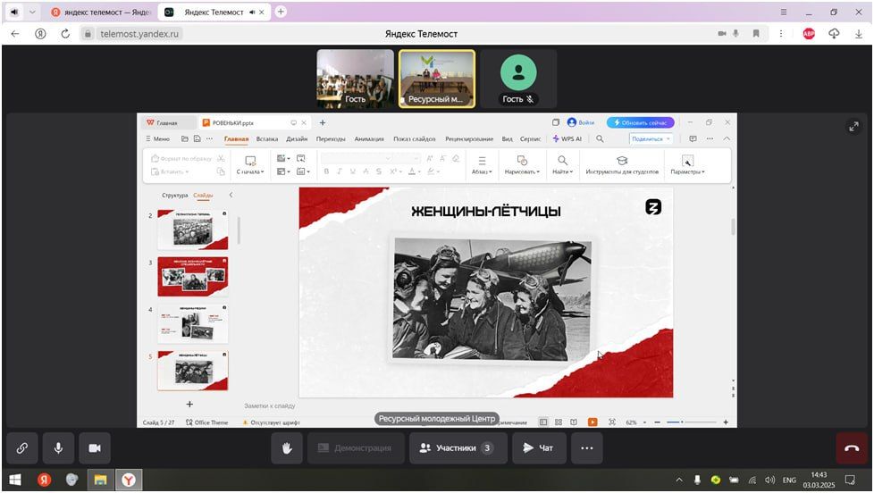
Task: Open Вставка tab in WPS
Action: coord(267,138)
